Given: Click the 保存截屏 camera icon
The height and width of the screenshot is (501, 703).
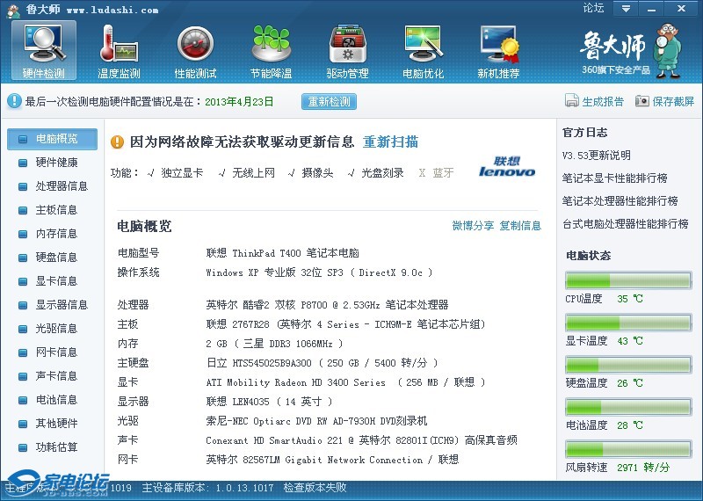Looking at the screenshot, I should [x=642, y=101].
